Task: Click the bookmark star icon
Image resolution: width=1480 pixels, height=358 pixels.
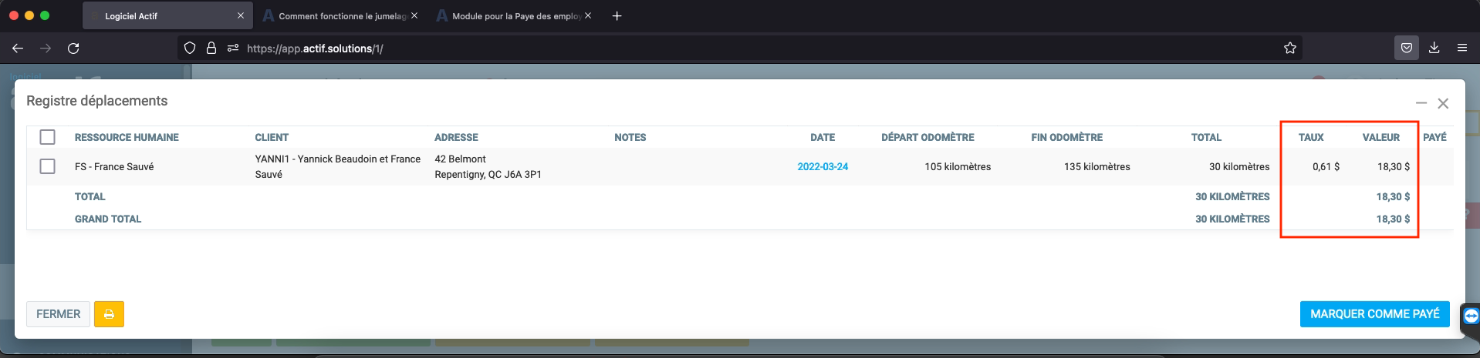Action: (1289, 49)
